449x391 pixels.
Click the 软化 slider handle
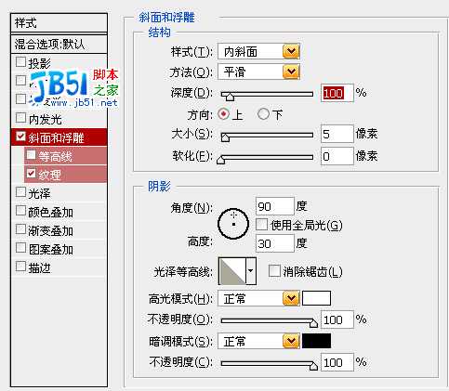(x=220, y=160)
